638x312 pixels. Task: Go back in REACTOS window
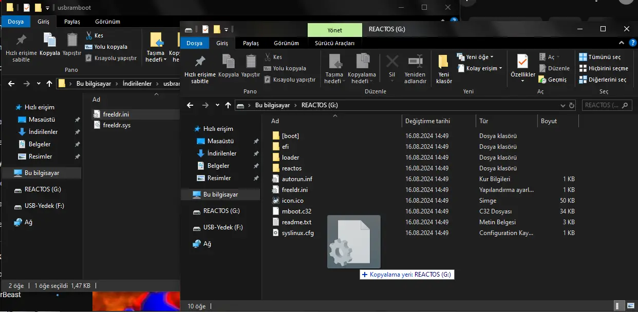click(x=190, y=105)
